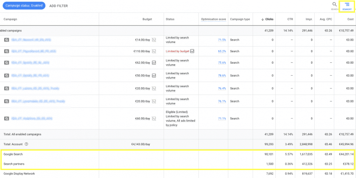Click ADD FILTER

click(x=58, y=6)
